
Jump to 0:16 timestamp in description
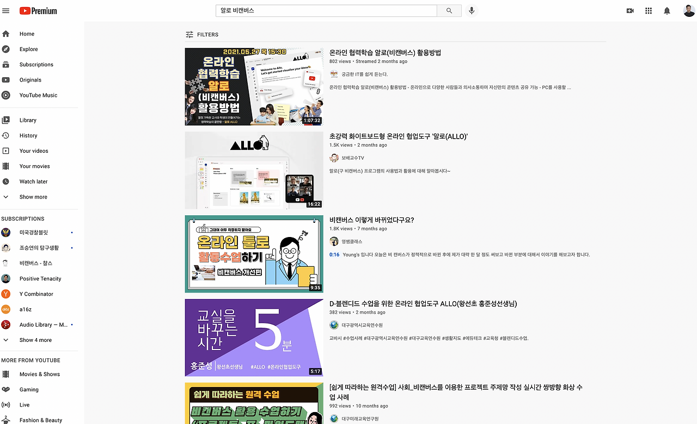click(334, 254)
